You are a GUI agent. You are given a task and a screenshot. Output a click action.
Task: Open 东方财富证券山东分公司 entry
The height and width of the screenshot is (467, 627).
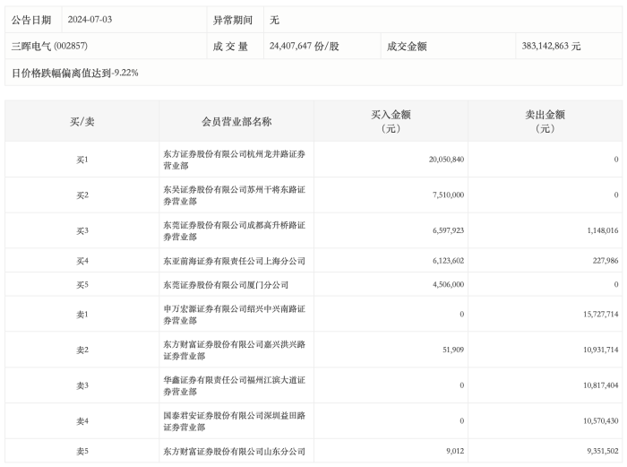[234, 452]
